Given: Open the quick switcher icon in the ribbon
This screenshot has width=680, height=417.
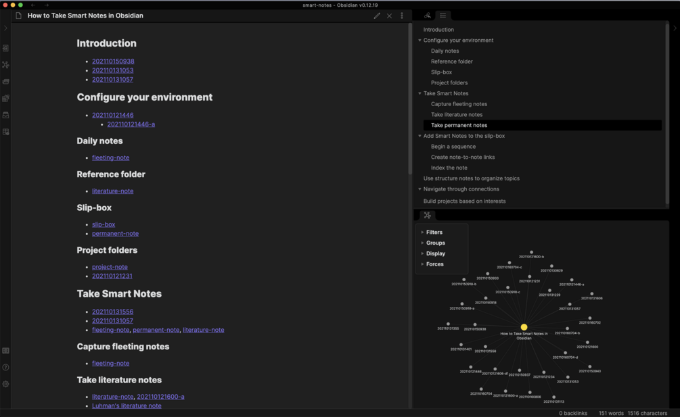Looking at the screenshot, I should [5, 48].
